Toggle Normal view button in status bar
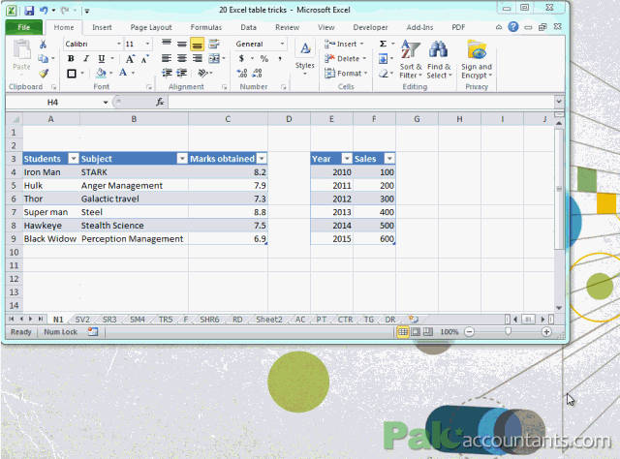Screen dimensions: 620x459 pos(403,332)
